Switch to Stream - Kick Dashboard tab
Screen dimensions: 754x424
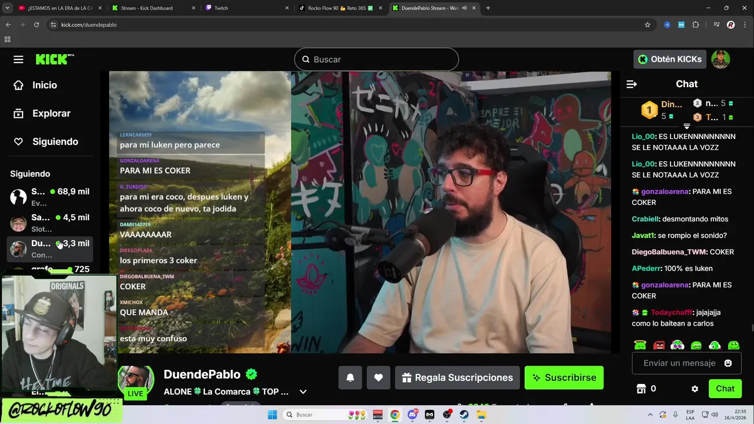(154, 8)
